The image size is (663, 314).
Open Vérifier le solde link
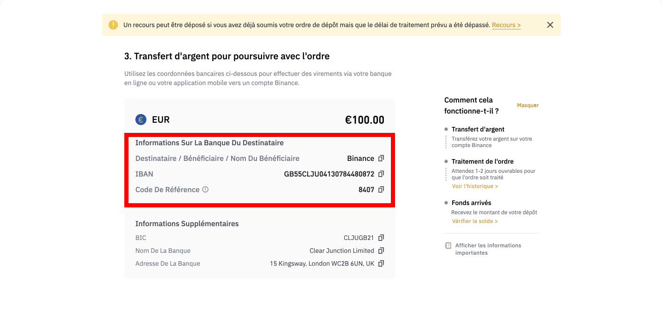point(475,221)
